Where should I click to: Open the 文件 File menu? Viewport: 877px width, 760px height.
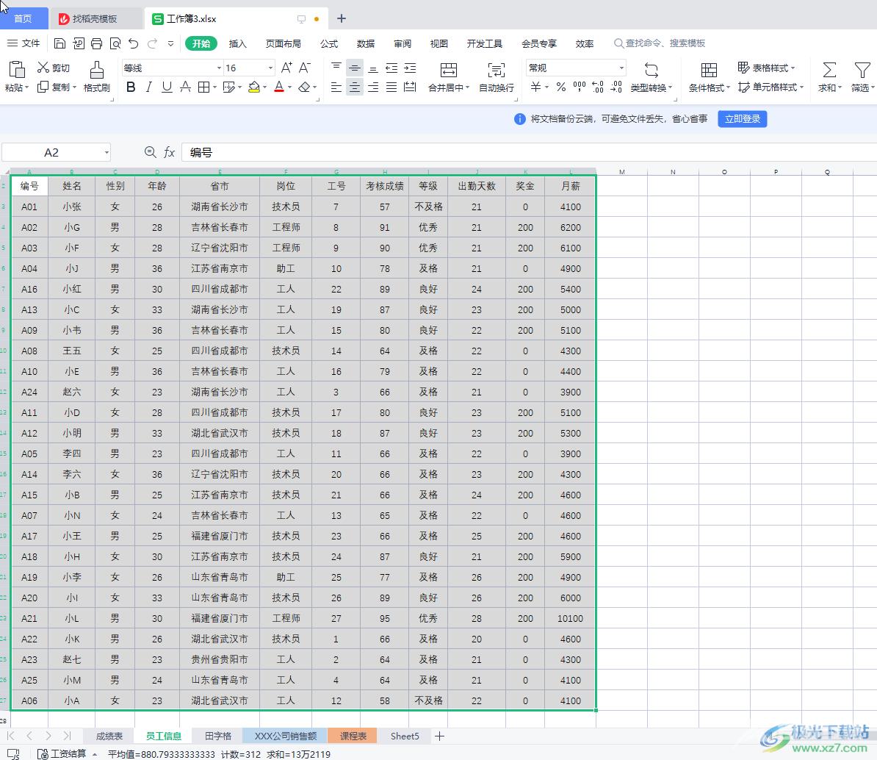click(x=24, y=43)
